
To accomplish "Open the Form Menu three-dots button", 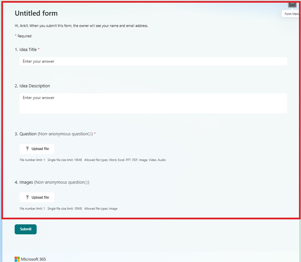I will point(292,4).
